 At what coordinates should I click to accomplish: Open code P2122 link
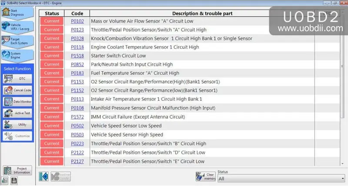click(77, 153)
